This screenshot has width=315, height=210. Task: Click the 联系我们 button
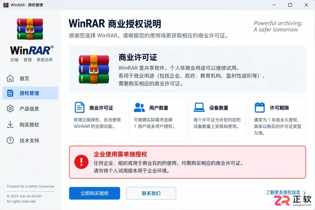[x=151, y=193]
